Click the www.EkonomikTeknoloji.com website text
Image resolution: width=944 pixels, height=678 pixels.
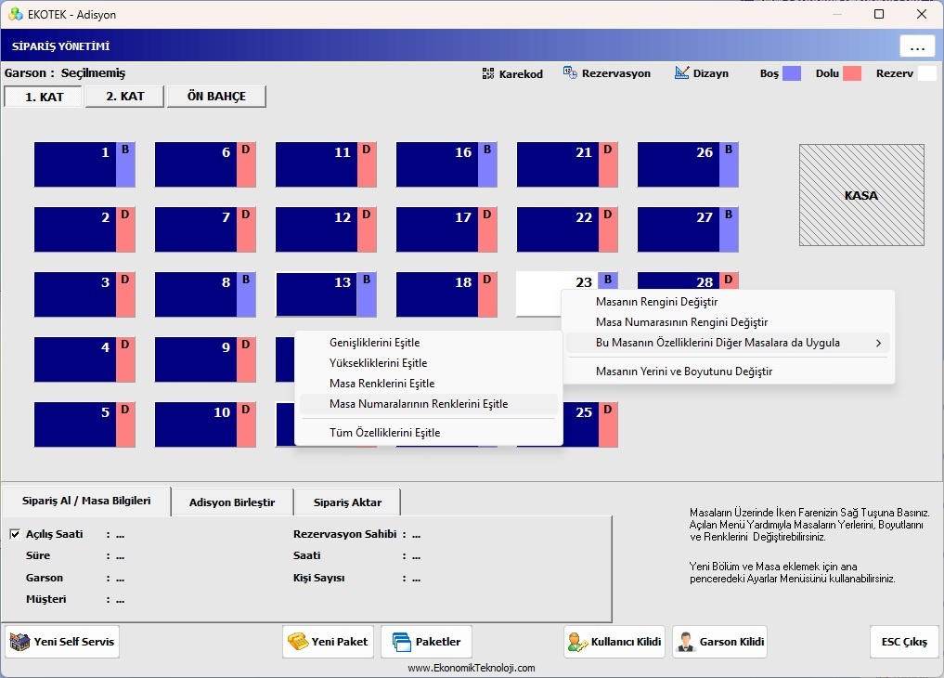click(x=472, y=668)
